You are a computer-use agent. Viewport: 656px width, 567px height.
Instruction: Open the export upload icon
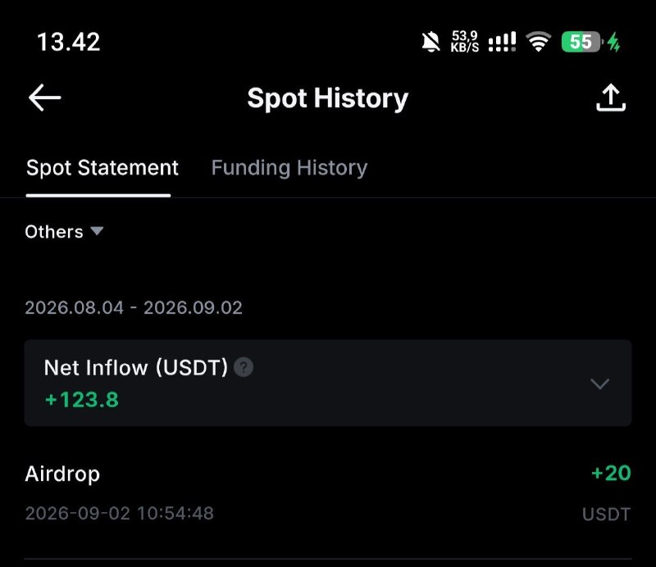click(x=610, y=98)
